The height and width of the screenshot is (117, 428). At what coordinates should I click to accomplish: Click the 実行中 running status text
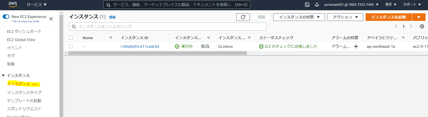[x=187, y=46]
